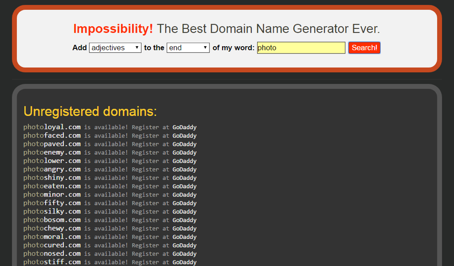Select the photolower.com domain text
Screen dimensions: 454x266
point(52,161)
